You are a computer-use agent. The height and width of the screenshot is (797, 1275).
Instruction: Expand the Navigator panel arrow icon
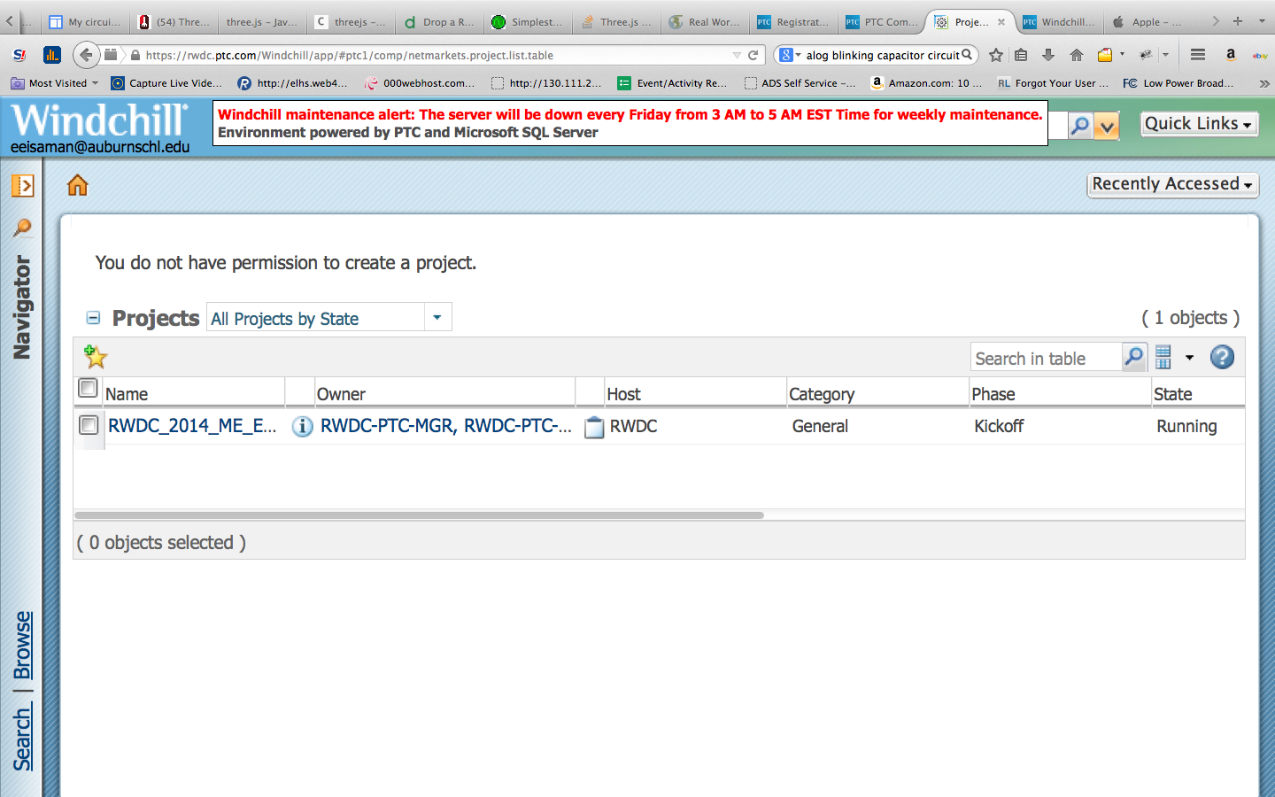(22, 186)
